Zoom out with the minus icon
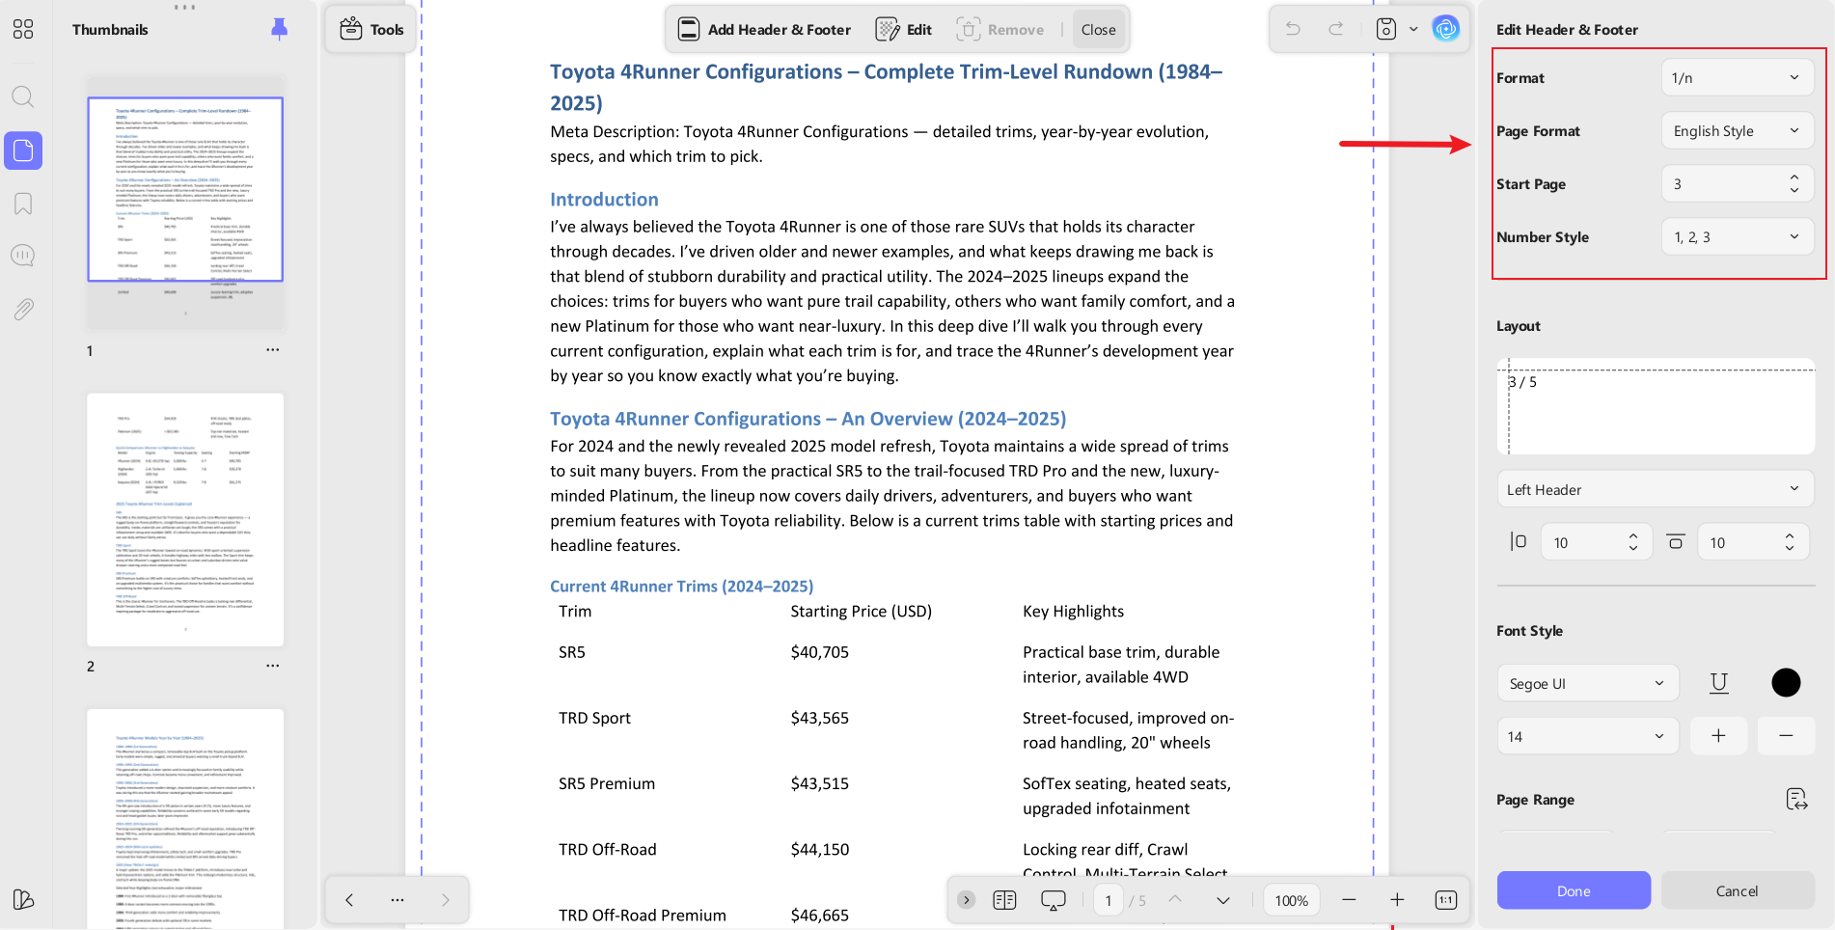The height and width of the screenshot is (930, 1835). pos(1349,900)
